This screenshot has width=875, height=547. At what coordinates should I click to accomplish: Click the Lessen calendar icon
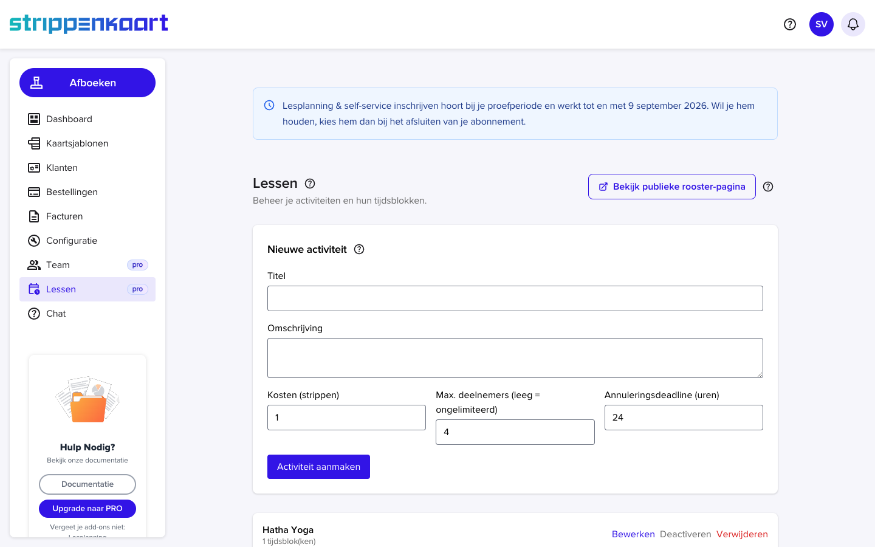34,289
